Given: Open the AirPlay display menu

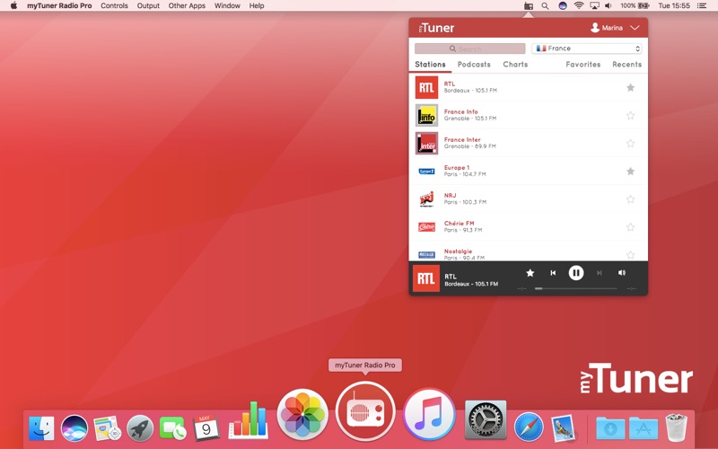Looking at the screenshot, I should click(x=594, y=5).
